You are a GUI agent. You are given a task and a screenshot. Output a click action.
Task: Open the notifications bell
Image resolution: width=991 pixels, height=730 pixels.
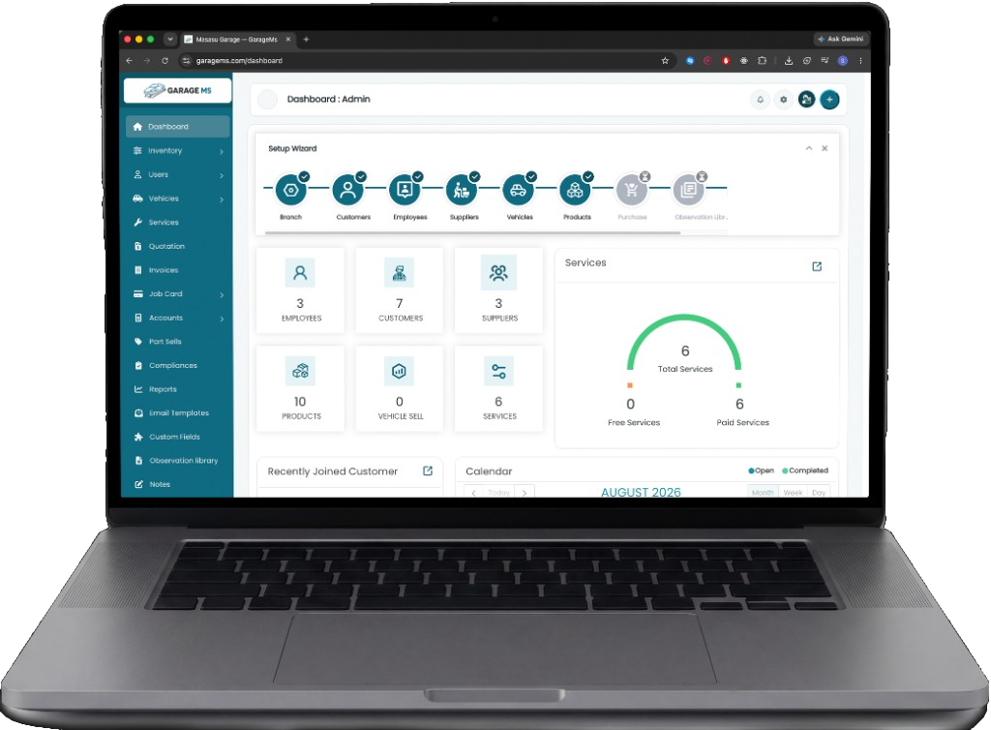761,99
